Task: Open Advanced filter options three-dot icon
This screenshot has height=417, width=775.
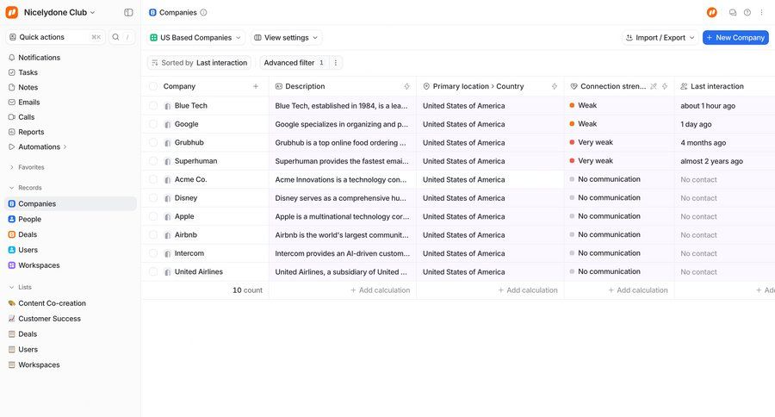Action: pos(336,63)
